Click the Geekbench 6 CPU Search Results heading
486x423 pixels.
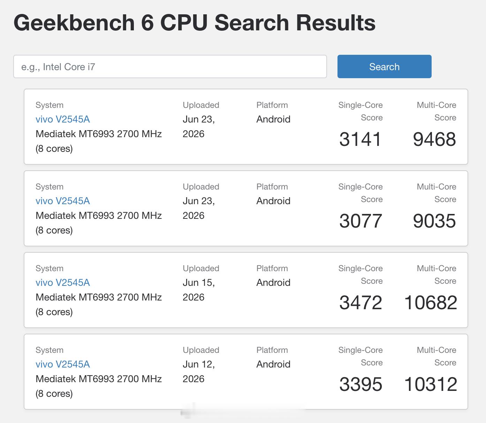(195, 23)
